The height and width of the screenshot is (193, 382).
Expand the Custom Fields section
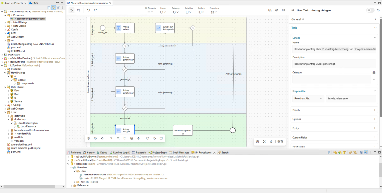[334, 138]
